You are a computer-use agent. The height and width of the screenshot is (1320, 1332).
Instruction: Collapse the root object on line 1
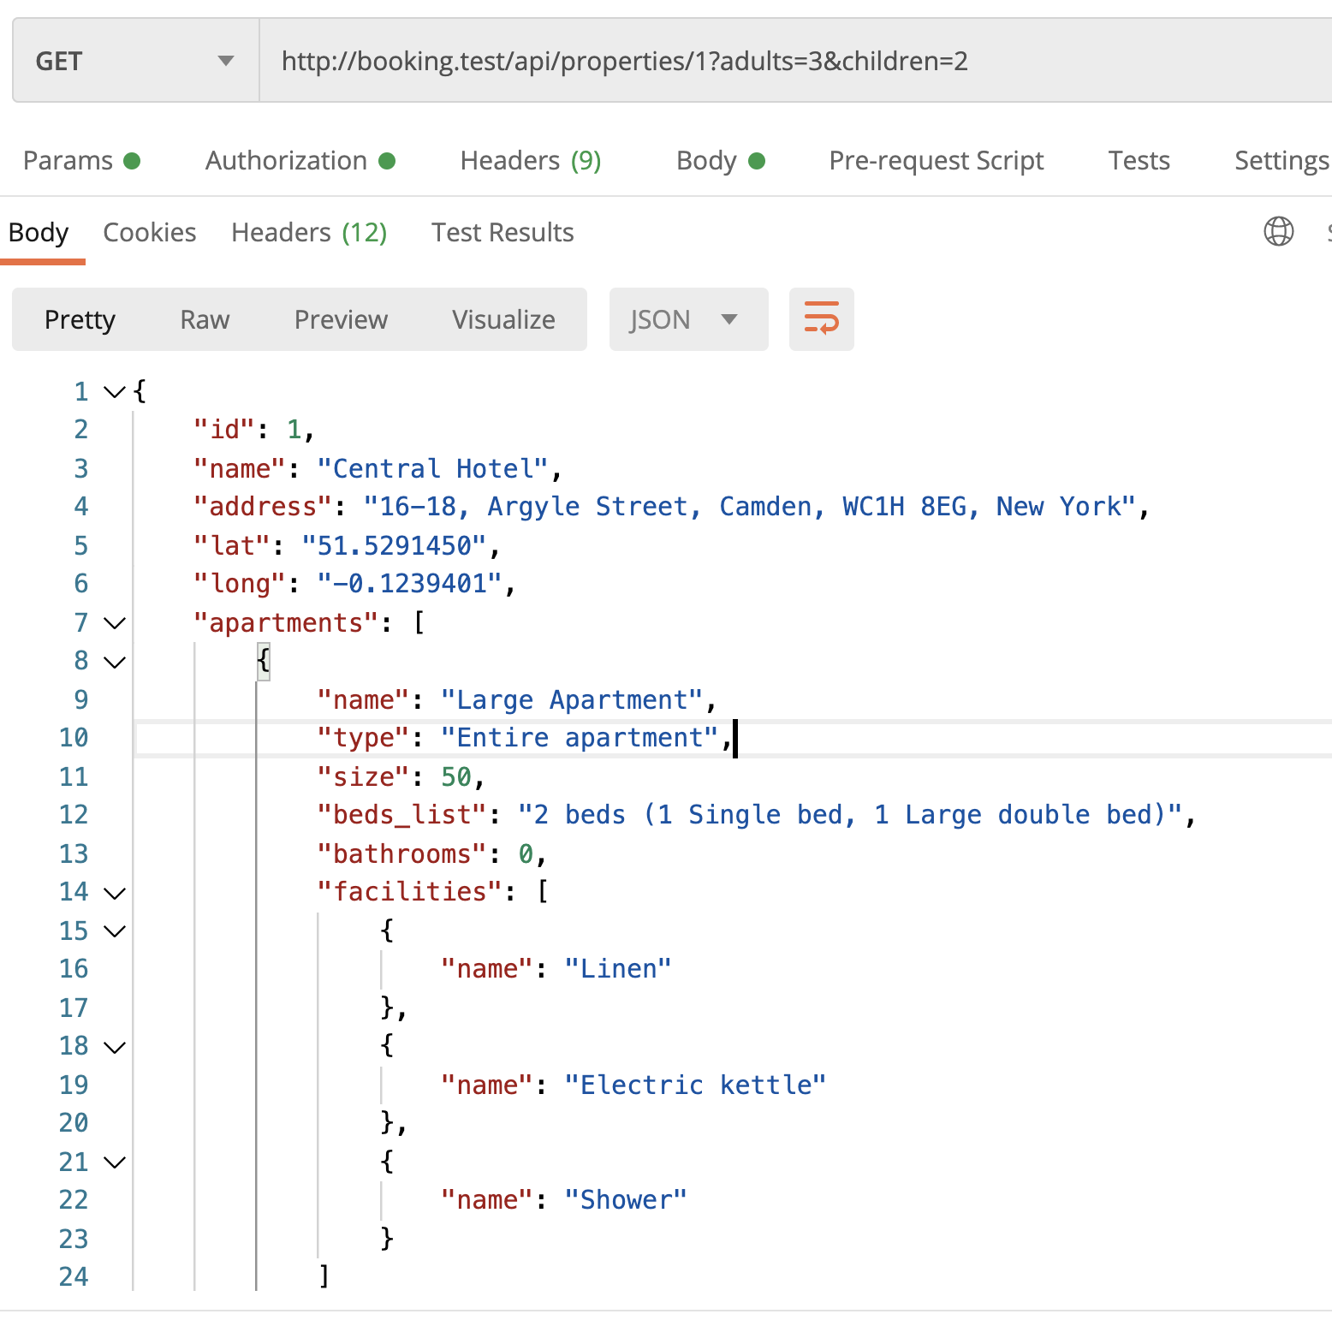click(115, 392)
